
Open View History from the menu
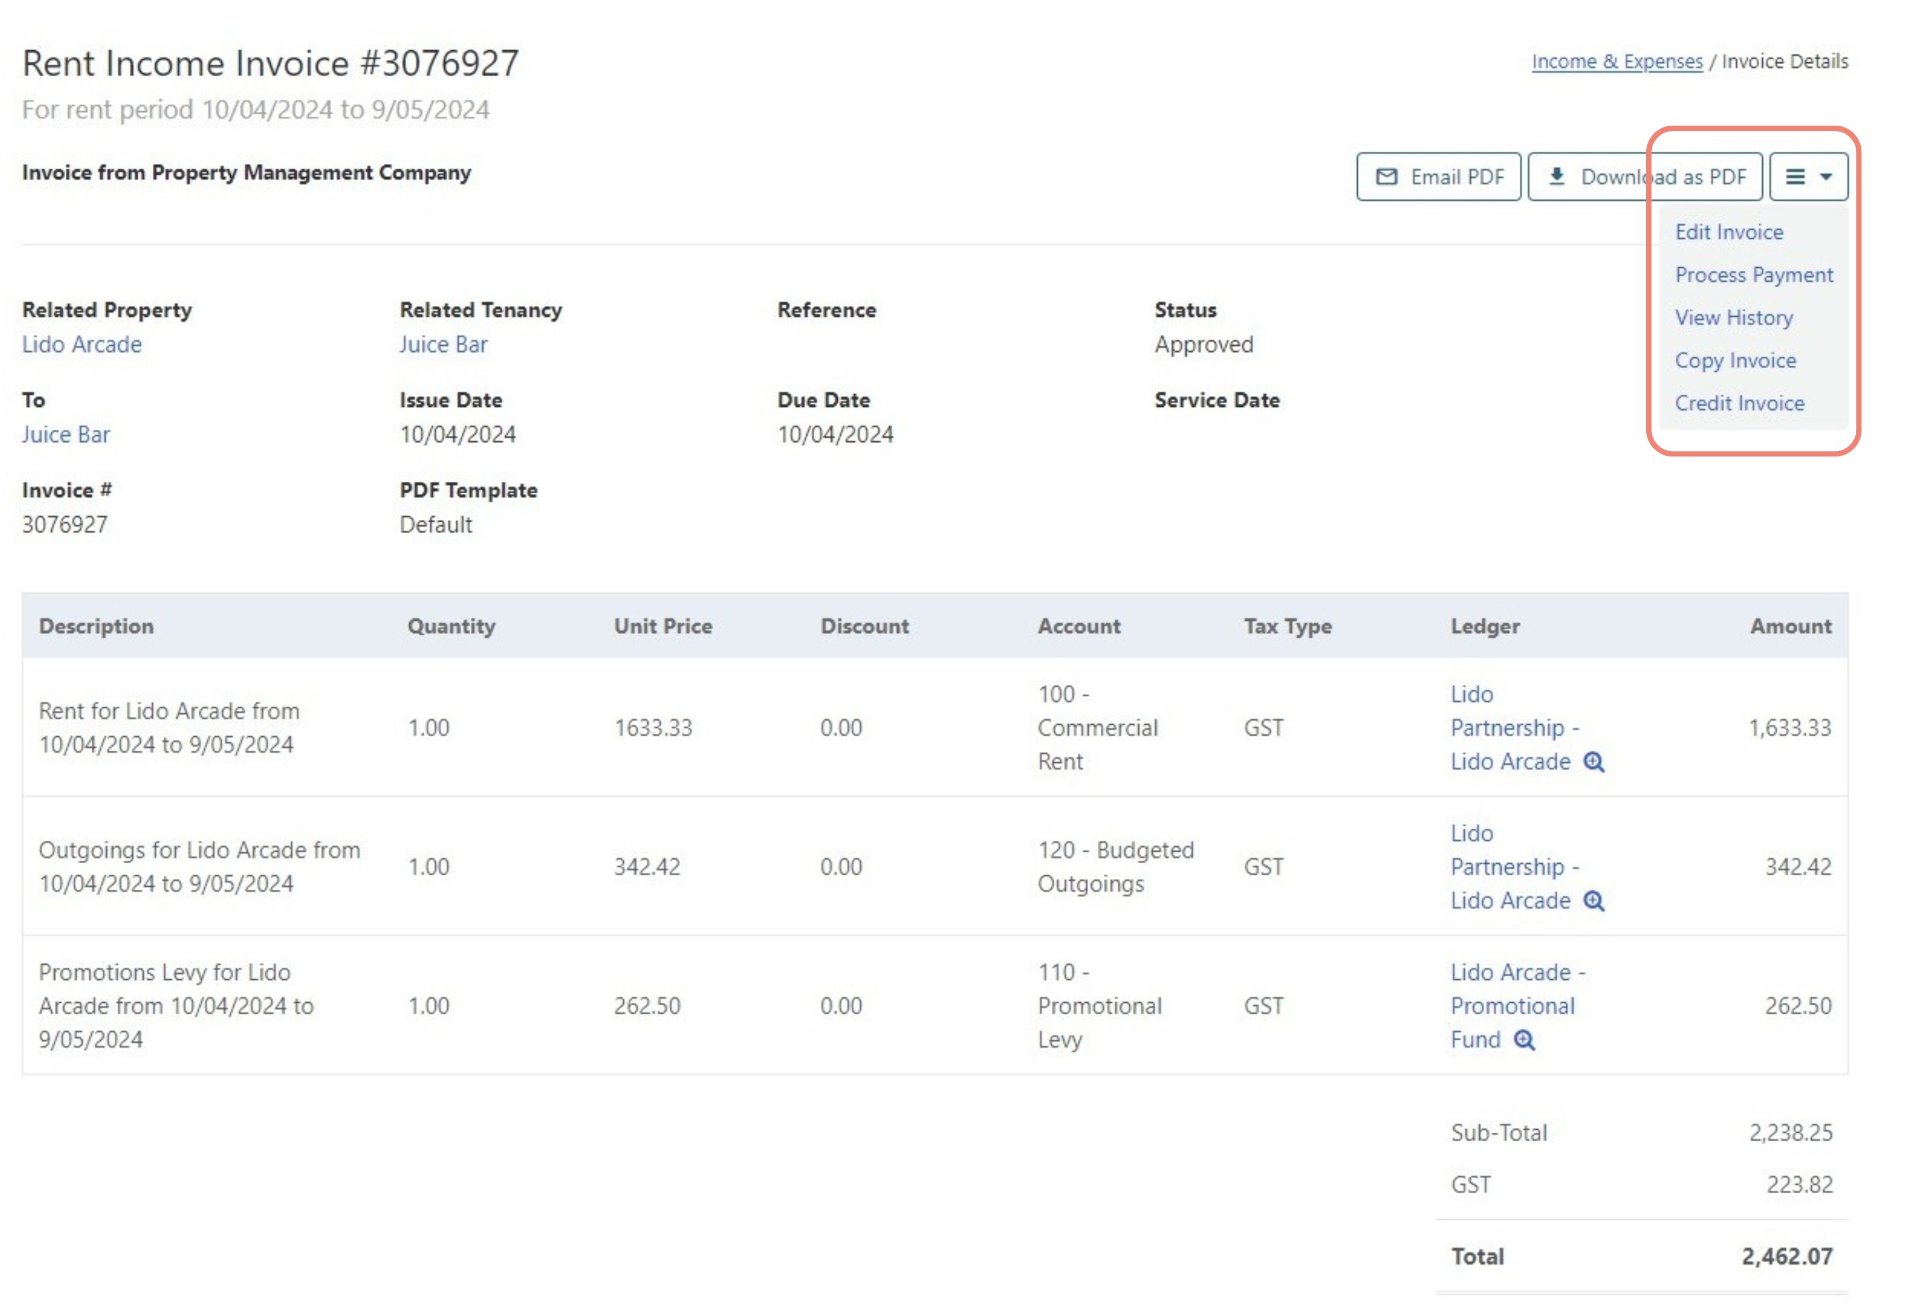coord(1733,318)
